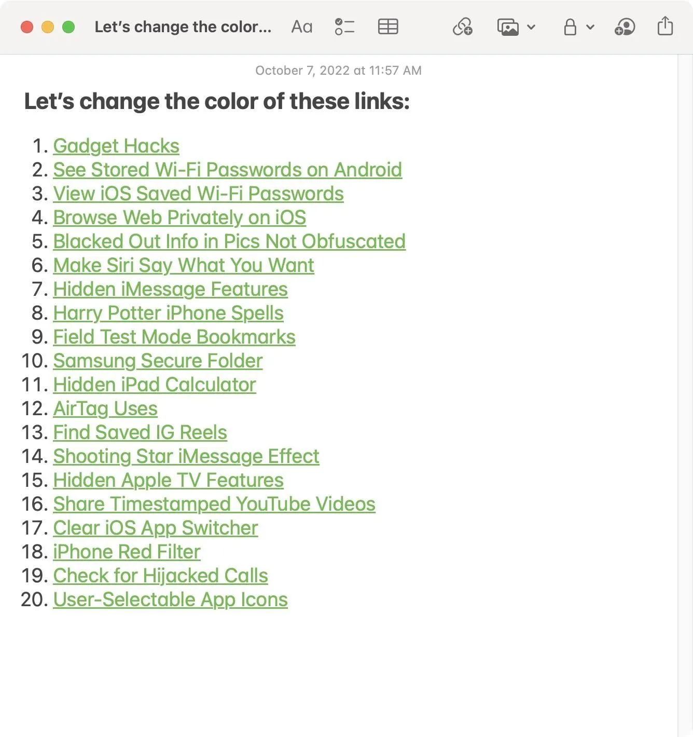This screenshot has height=737, width=693.
Task: Add a table using the table icon
Action: click(388, 27)
